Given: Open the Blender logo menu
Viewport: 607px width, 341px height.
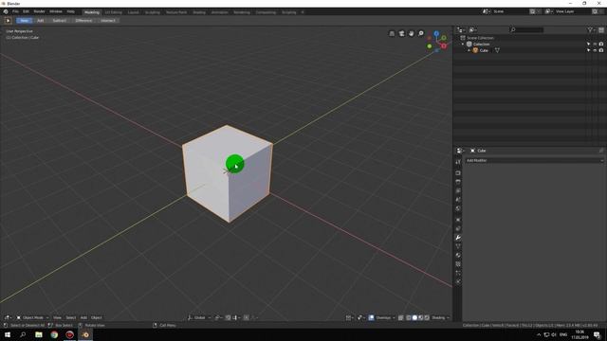Looking at the screenshot, I should (x=6, y=12).
